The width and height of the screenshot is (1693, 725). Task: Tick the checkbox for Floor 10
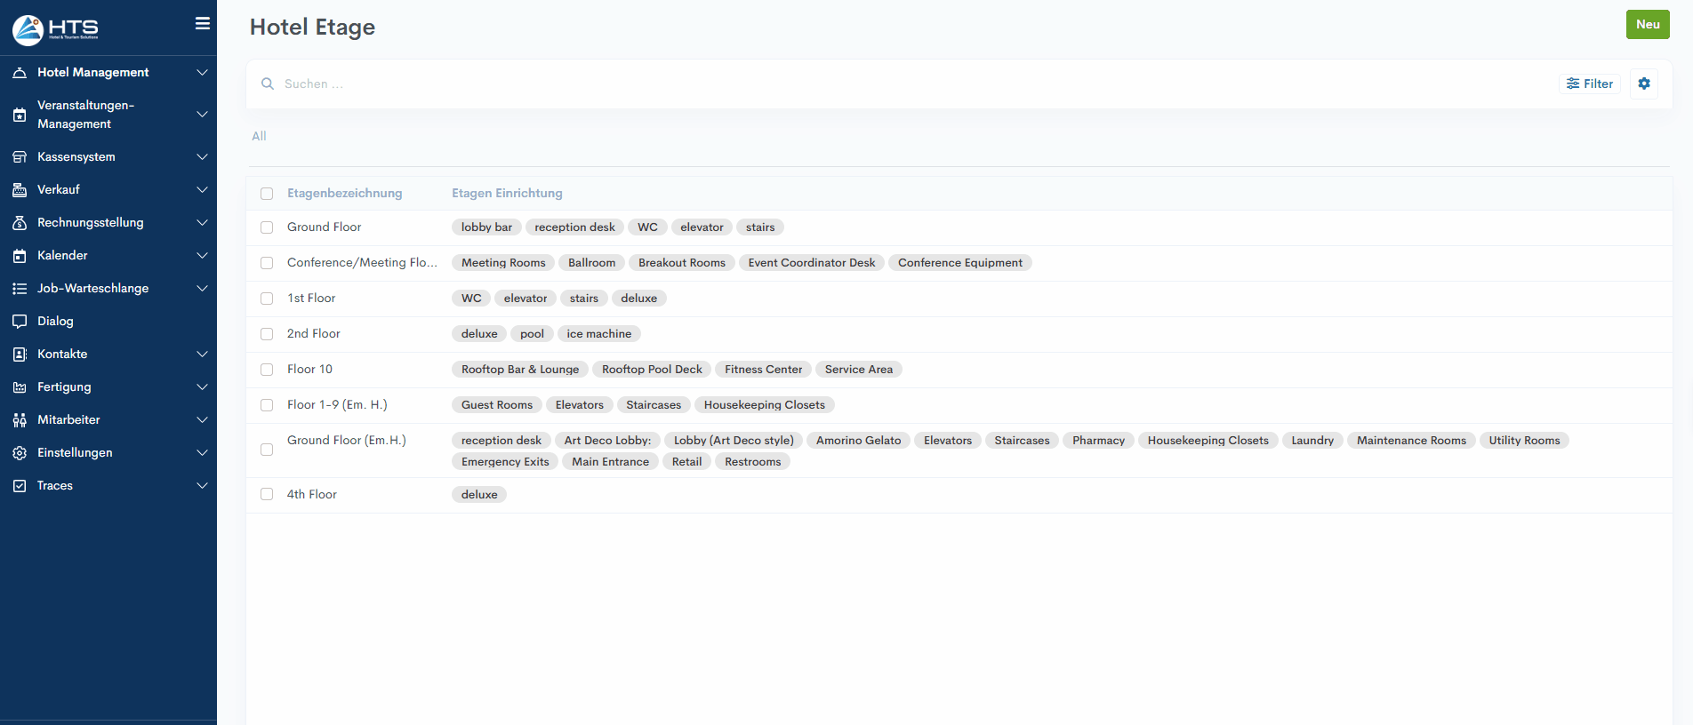coord(267,370)
